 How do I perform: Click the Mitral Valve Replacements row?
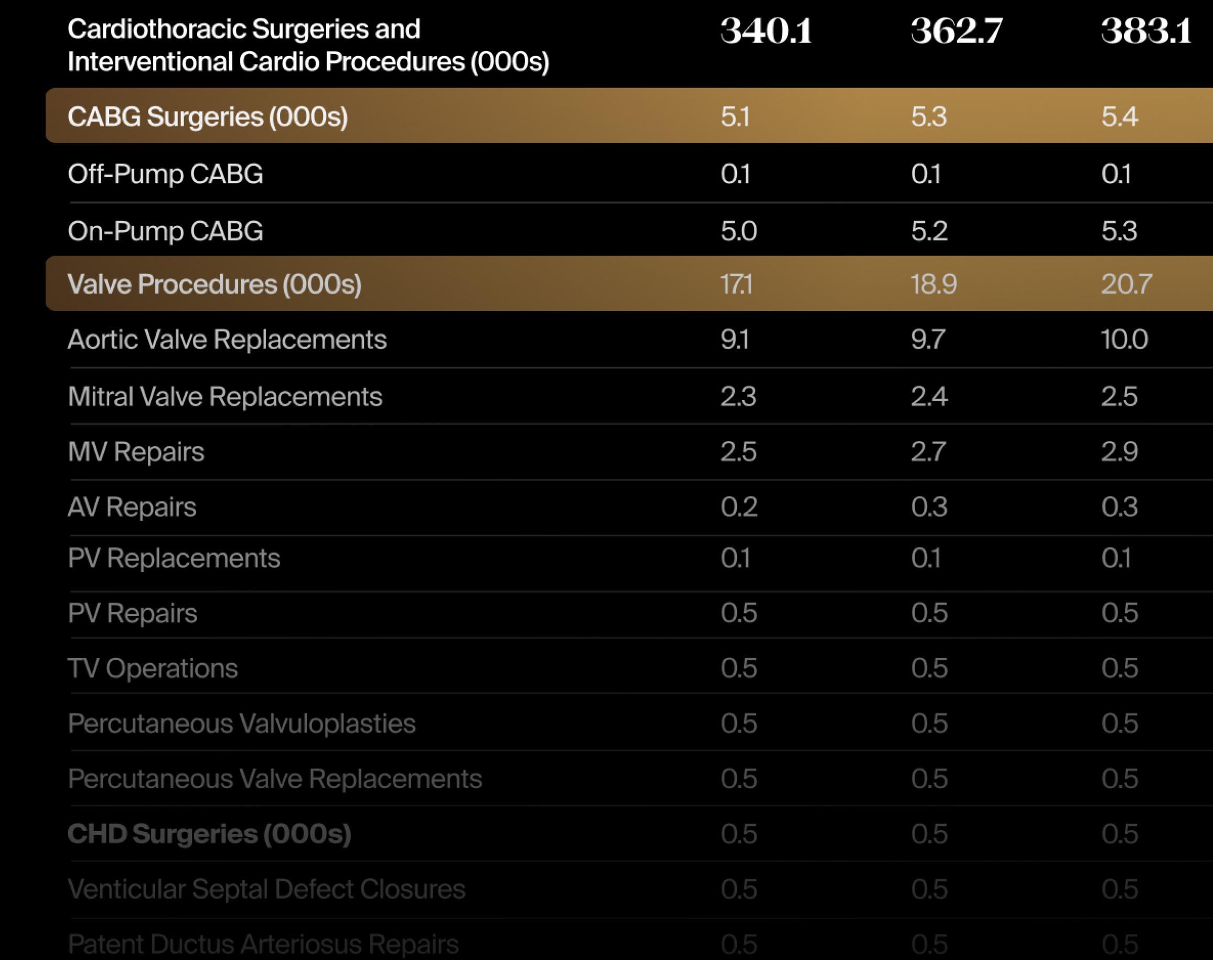click(x=225, y=397)
